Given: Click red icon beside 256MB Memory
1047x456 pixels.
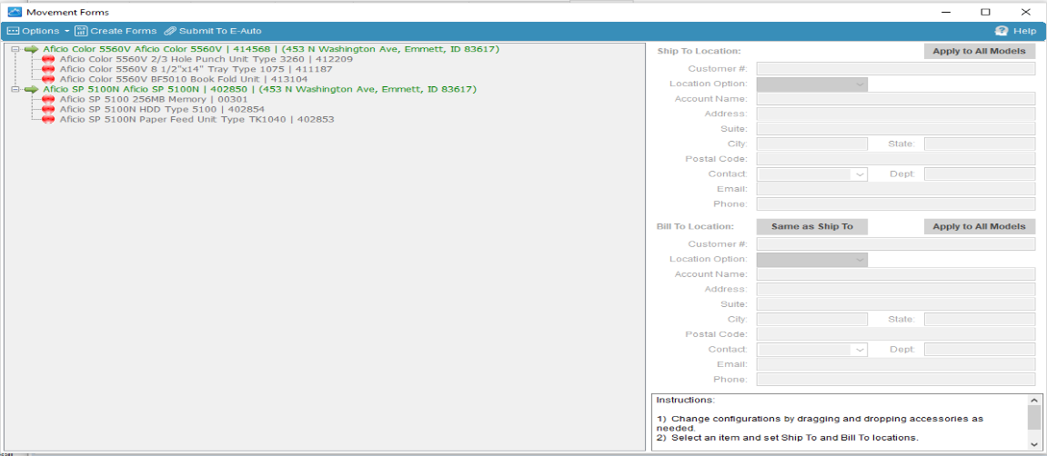Looking at the screenshot, I should coord(48,99).
